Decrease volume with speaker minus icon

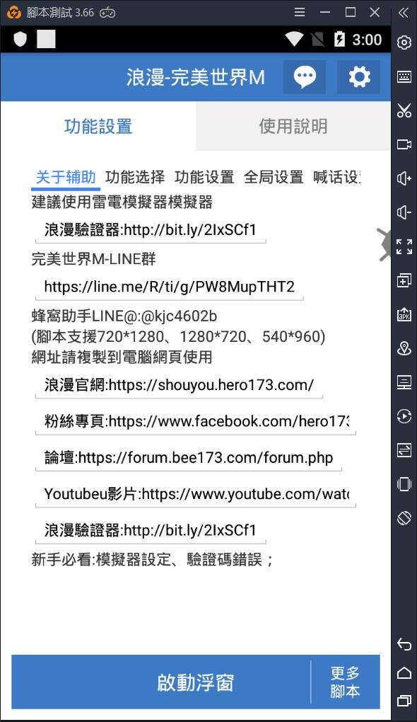point(404,212)
